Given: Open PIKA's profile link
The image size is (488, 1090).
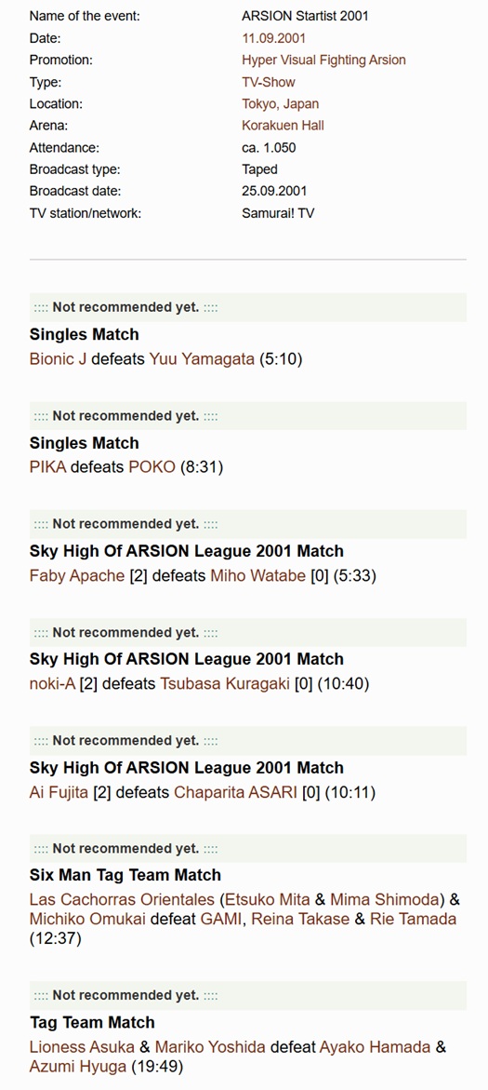Looking at the screenshot, I should pyautogui.click(x=48, y=467).
